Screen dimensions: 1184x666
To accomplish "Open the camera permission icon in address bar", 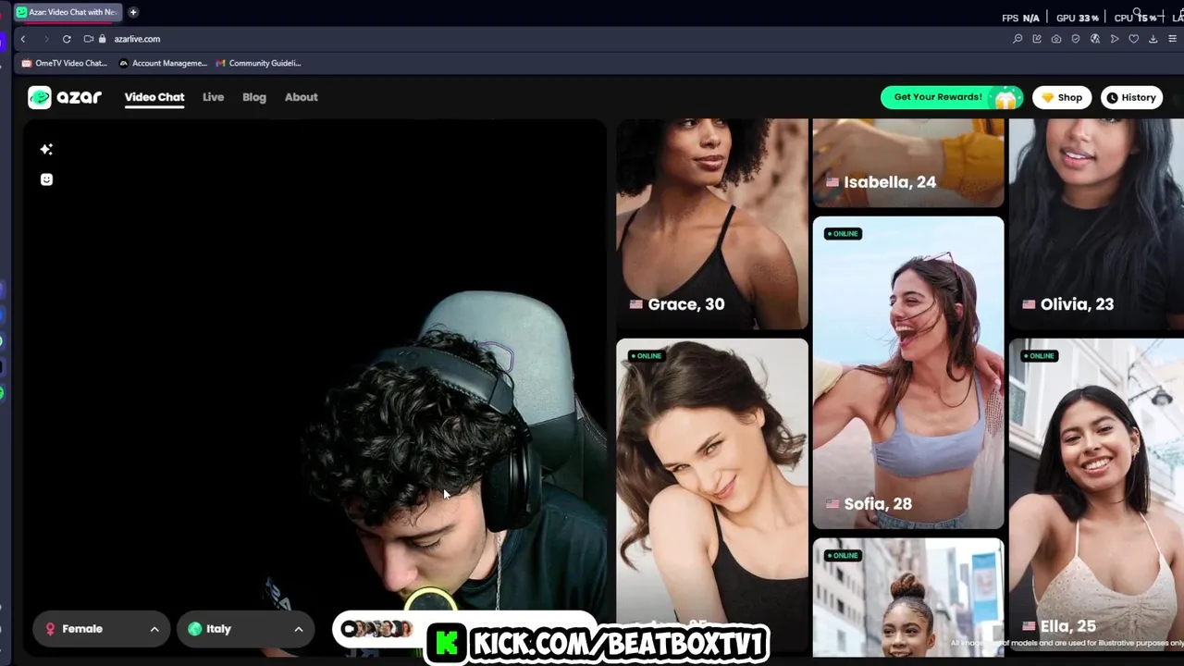I will tap(88, 39).
